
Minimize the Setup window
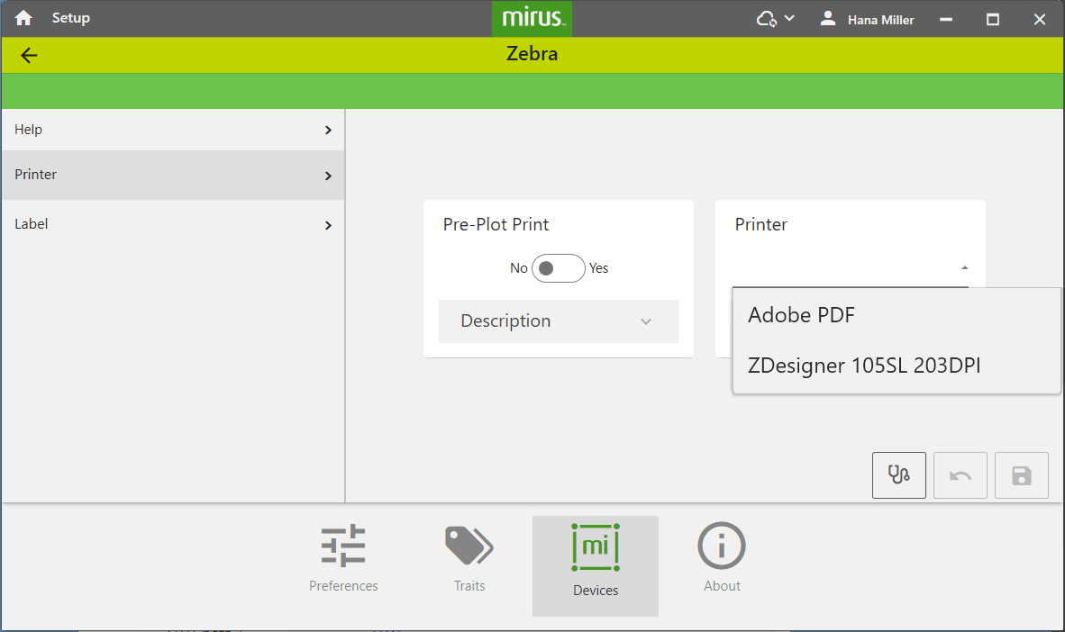[945, 19]
